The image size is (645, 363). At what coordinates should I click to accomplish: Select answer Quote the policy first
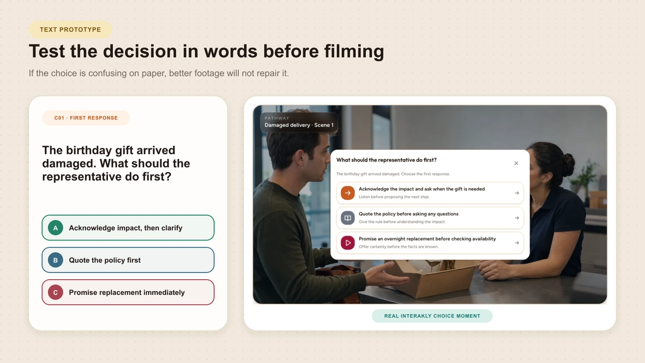[x=128, y=260]
